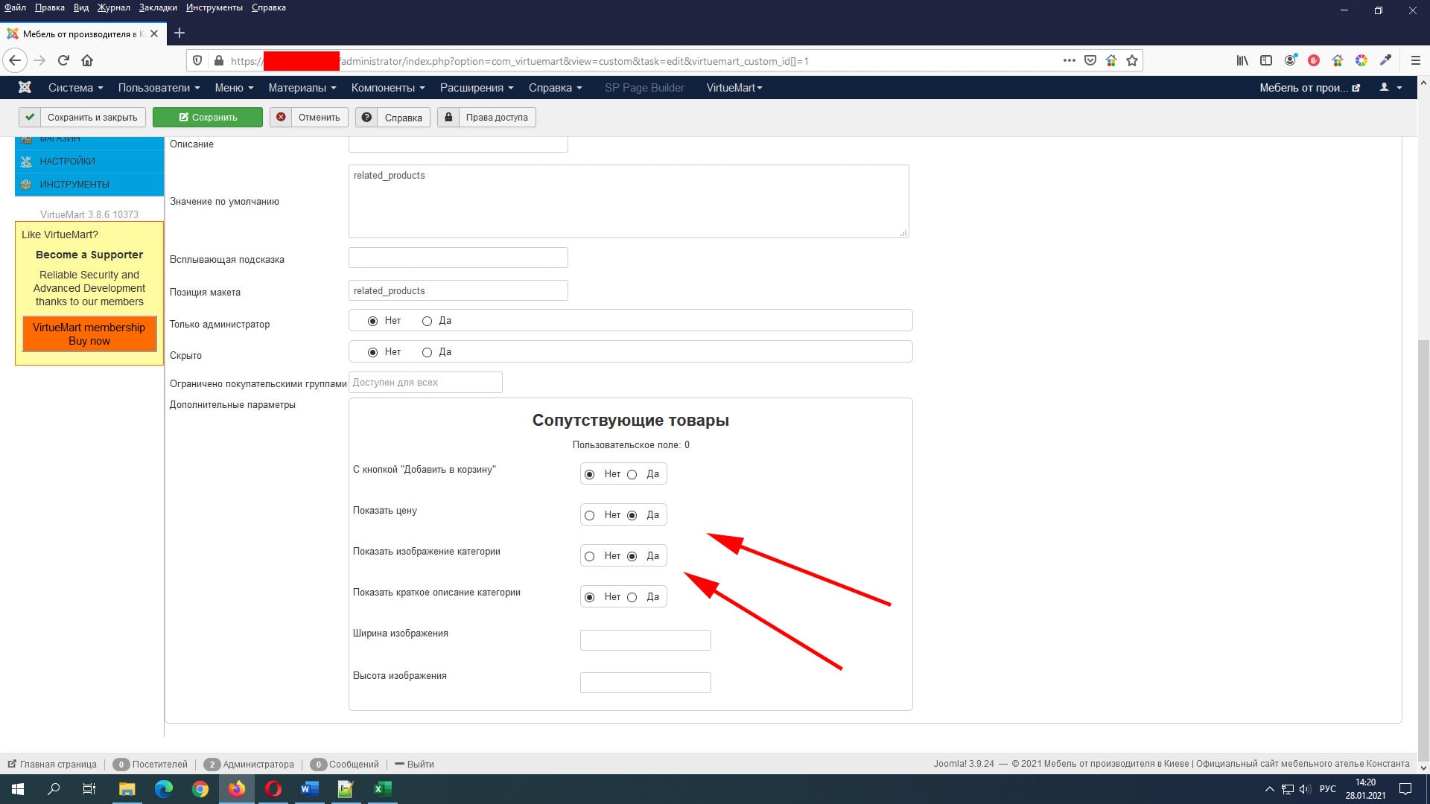This screenshot has height=804, width=1430.
Task: Click the green Сохранить button
Action: tap(208, 118)
